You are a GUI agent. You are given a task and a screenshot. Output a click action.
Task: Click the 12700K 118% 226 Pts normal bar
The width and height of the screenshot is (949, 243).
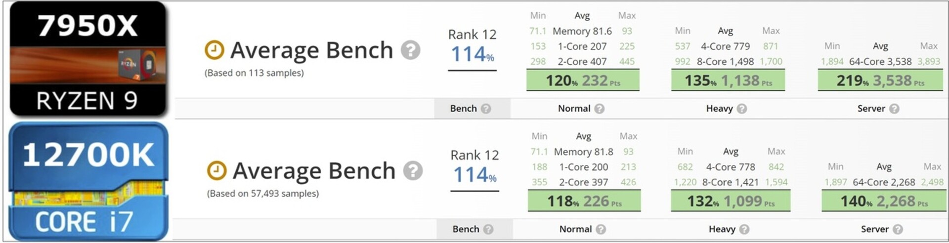pos(584,201)
